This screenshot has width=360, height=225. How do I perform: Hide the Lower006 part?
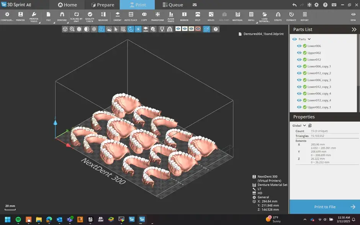(x=299, y=46)
